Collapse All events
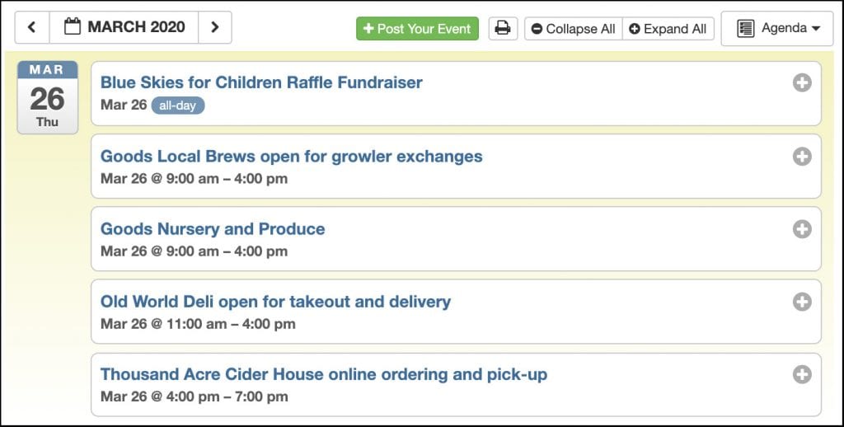 pyautogui.click(x=574, y=29)
